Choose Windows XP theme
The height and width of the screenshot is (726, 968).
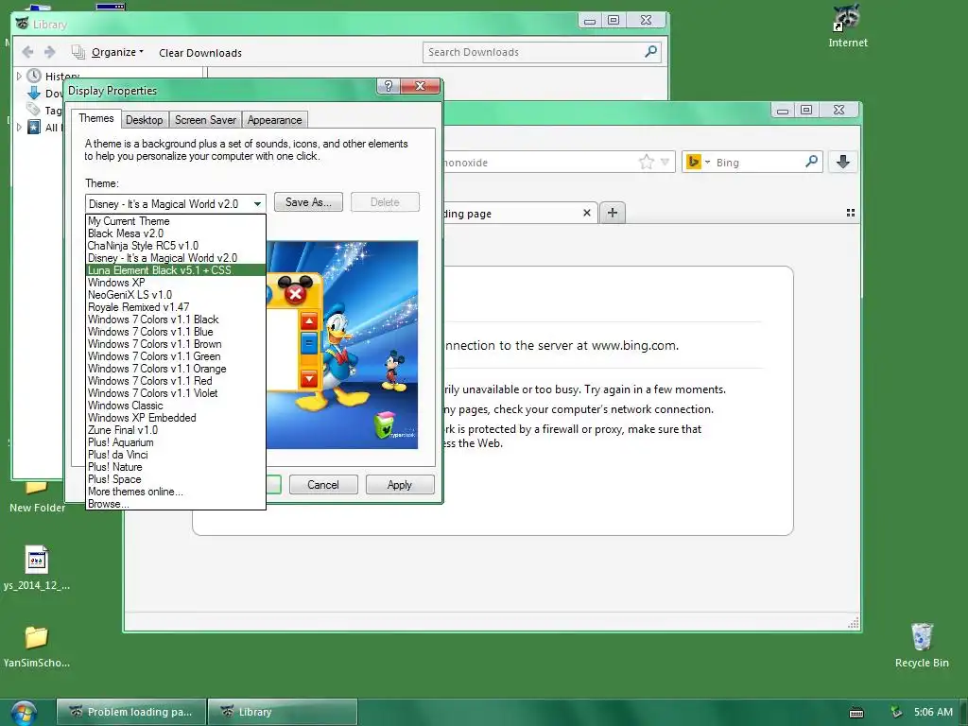click(x=175, y=283)
